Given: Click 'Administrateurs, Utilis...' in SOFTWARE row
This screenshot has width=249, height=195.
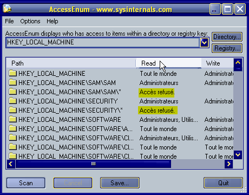Looking at the screenshot, I should coord(169,120).
